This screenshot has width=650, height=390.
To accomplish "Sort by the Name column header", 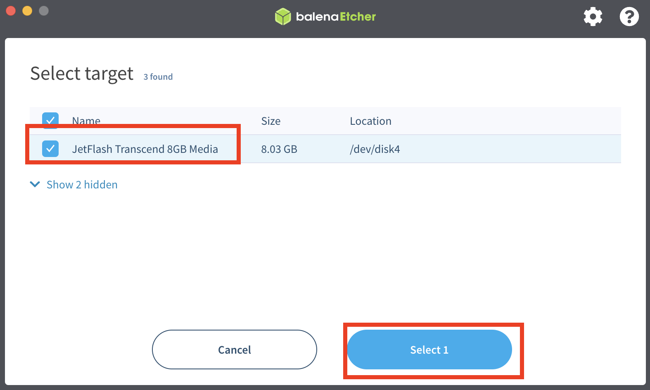I will pyautogui.click(x=86, y=121).
